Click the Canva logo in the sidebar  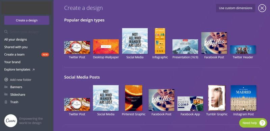click(x=11, y=121)
